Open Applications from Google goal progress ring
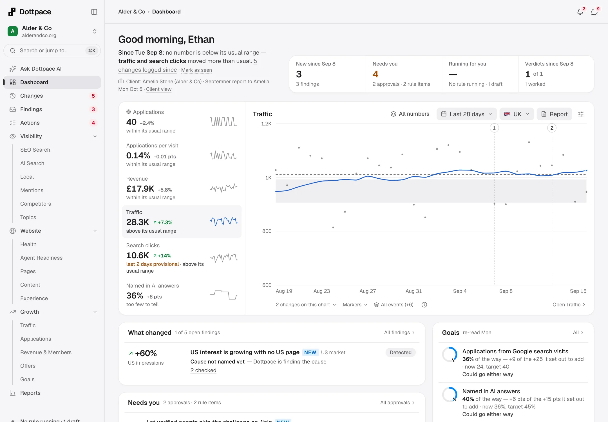Viewport: 608px width, 422px height. point(450,354)
